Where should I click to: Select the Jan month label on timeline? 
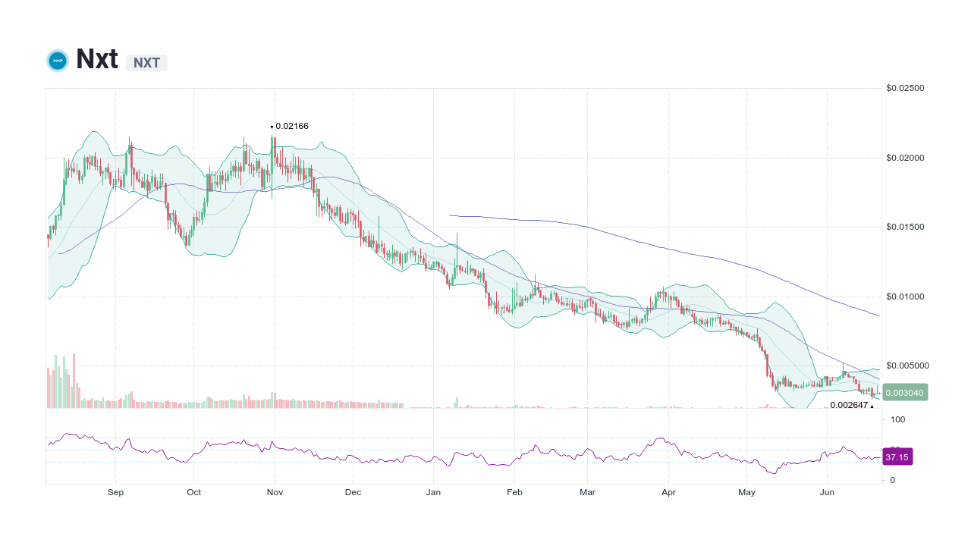point(433,492)
